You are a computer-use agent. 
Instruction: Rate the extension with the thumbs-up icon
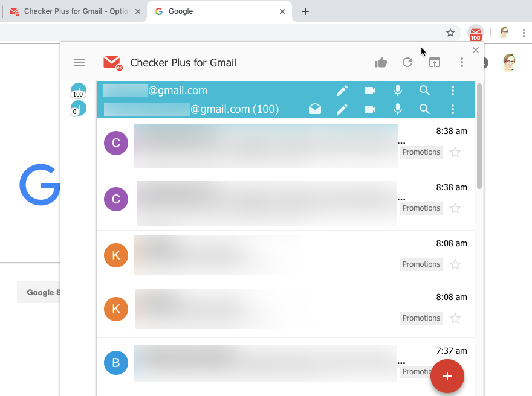[381, 62]
